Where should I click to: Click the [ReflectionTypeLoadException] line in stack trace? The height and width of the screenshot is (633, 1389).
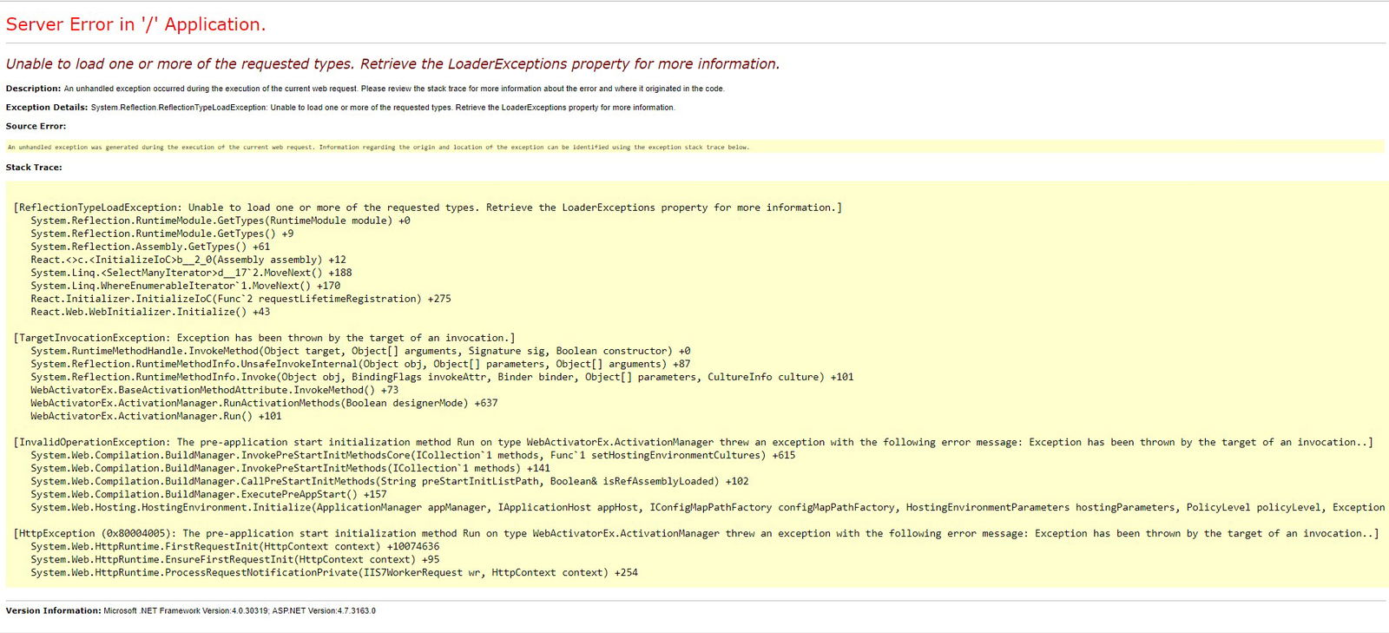427,208
